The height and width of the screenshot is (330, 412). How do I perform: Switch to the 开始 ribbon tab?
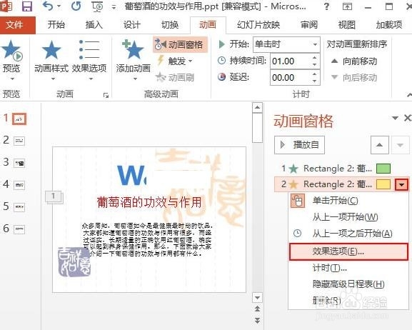[56, 25]
